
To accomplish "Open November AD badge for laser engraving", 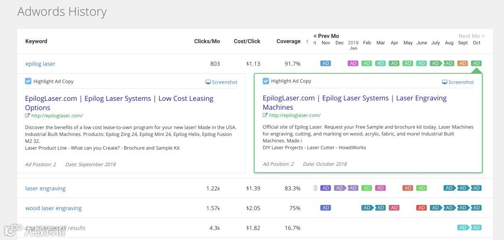I will tap(326, 188).
